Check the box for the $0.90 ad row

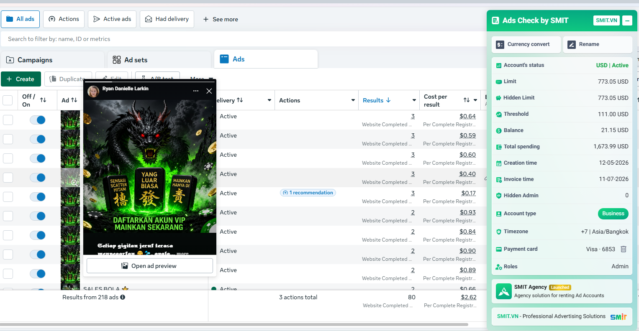(8, 255)
